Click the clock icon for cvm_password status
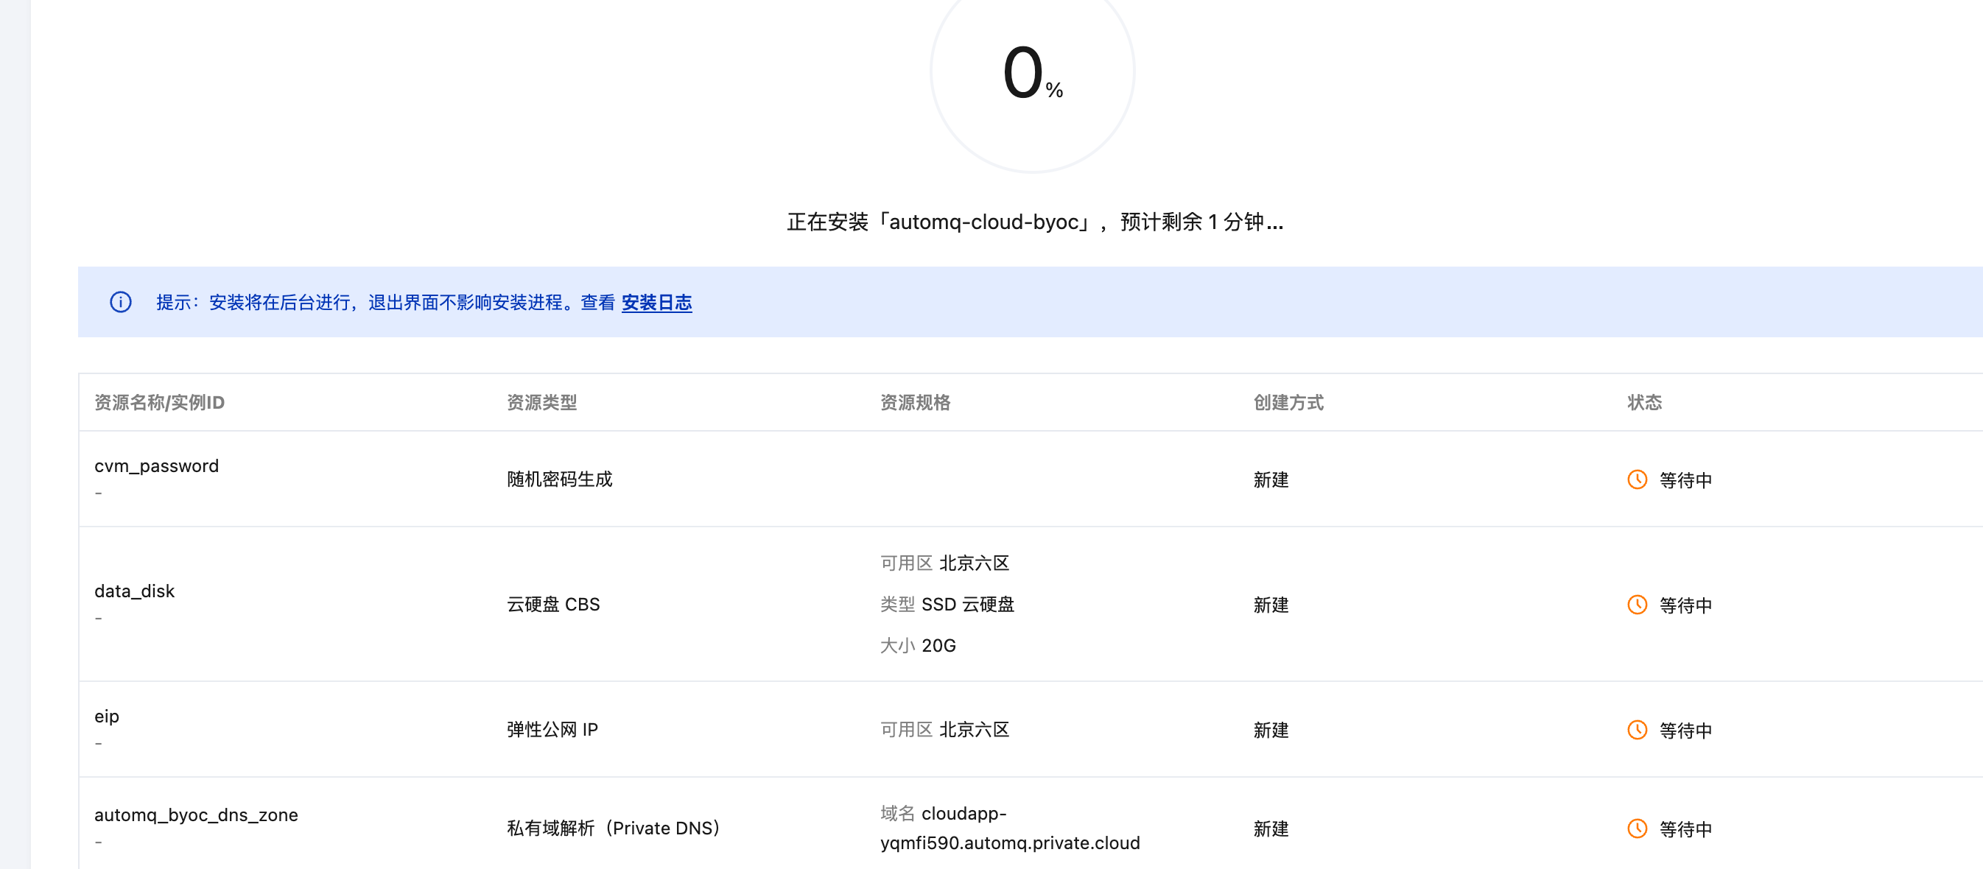Image resolution: width=1983 pixels, height=869 pixels. [x=1637, y=479]
